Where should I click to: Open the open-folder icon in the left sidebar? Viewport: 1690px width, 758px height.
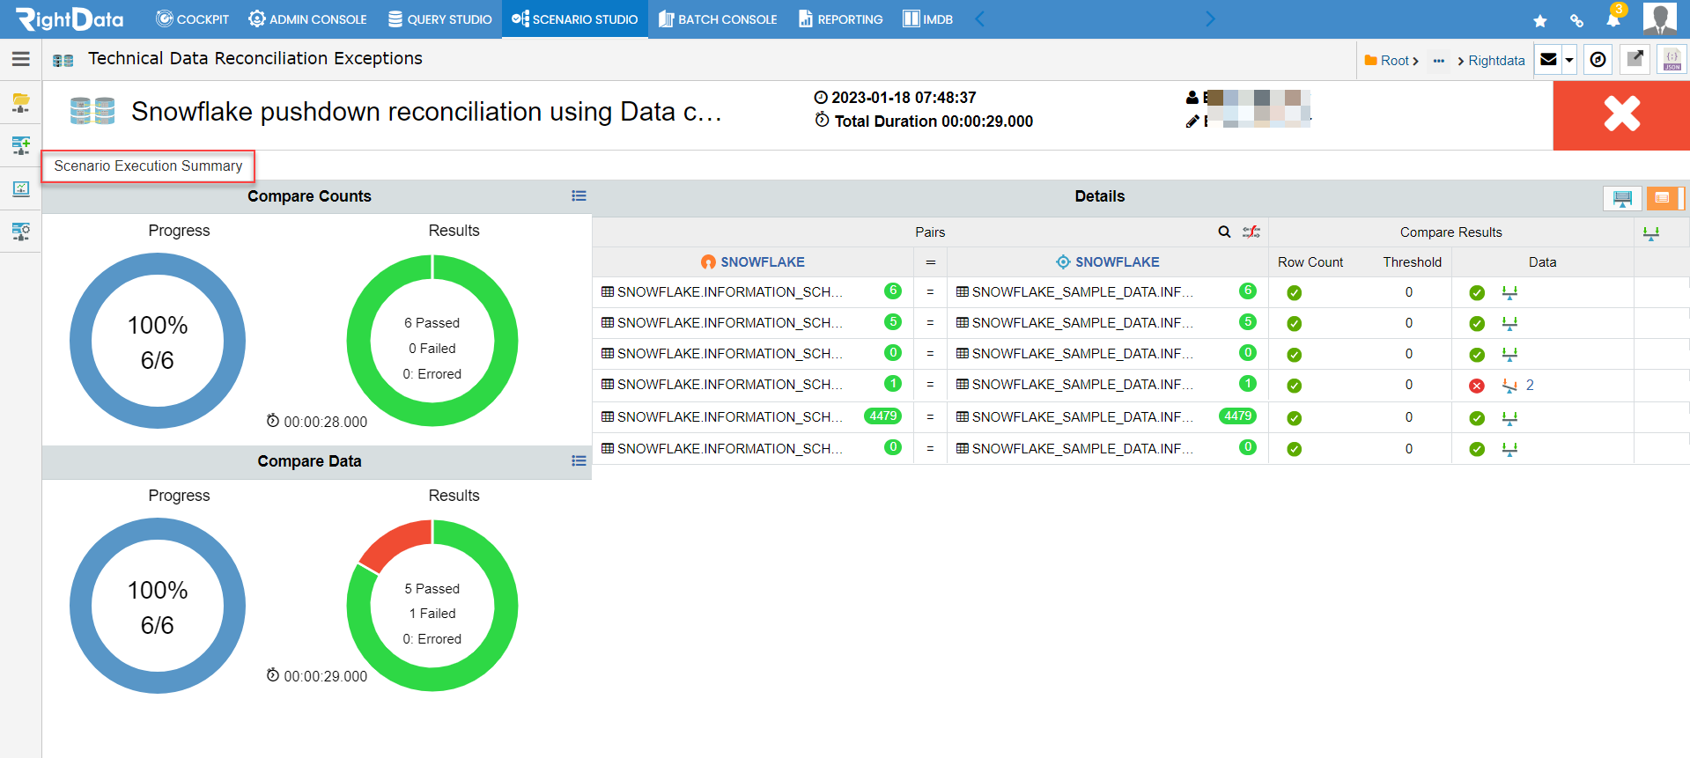pos(21,102)
